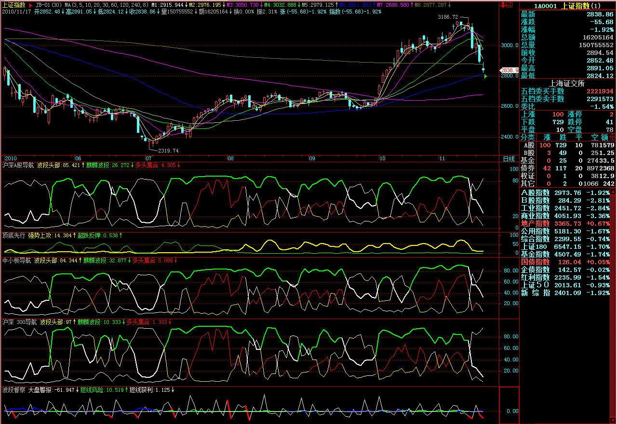Click the 沪深A股导航 indicator title
The width and height of the screenshot is (617, 424).
(18, 165)
